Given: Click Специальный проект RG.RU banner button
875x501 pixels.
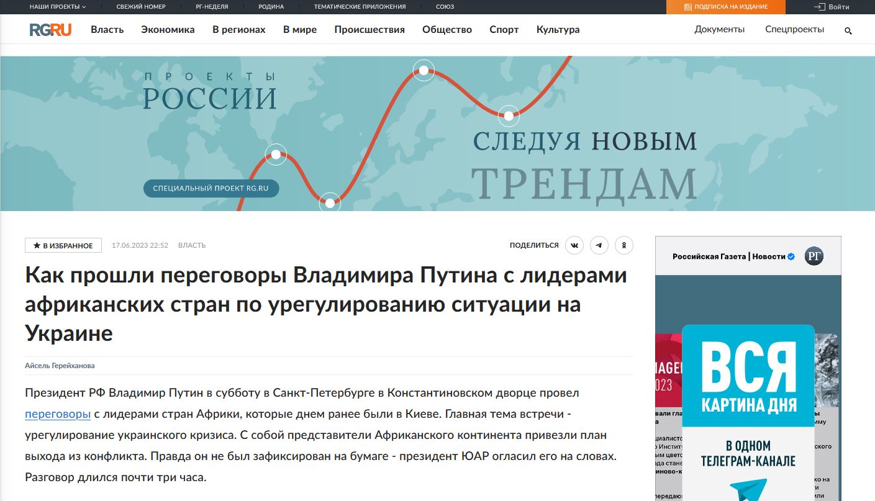Looking at the screenshot, I should [211, 188].
